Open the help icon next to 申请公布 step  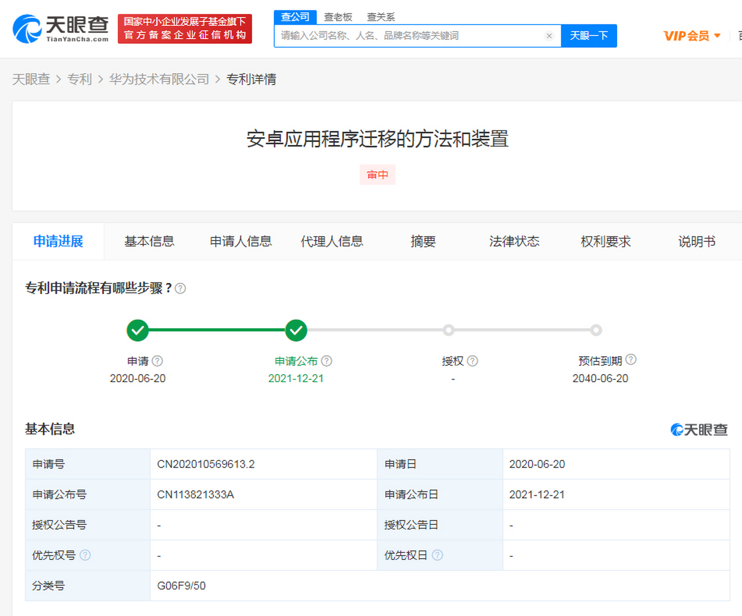click(326, 361)
